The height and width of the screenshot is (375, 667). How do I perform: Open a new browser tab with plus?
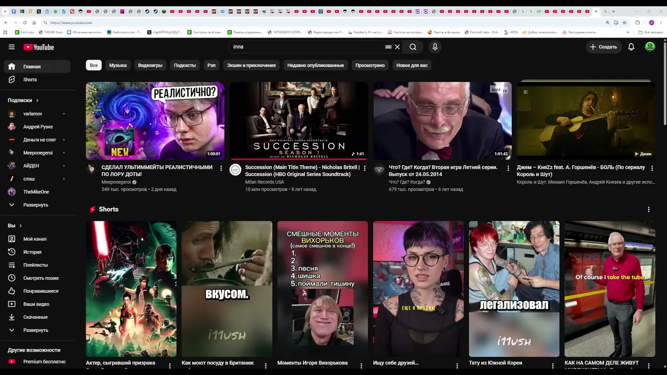pyautogui.click(x=613, y=11)
